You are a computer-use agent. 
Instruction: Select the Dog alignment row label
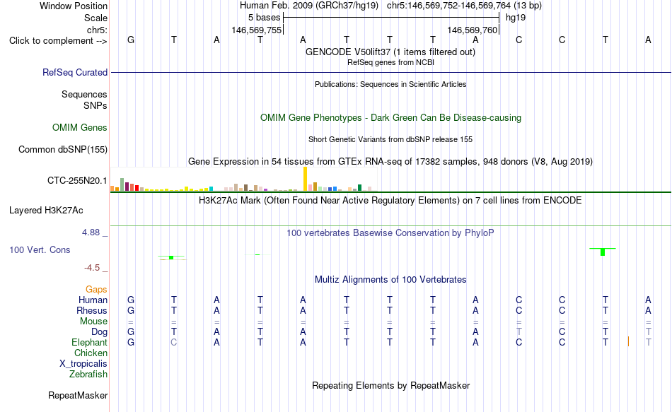pyautogui.click(x=100, y=332)
